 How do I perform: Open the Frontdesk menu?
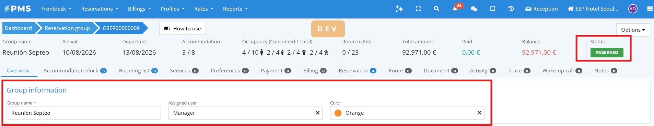click(56, 9)
